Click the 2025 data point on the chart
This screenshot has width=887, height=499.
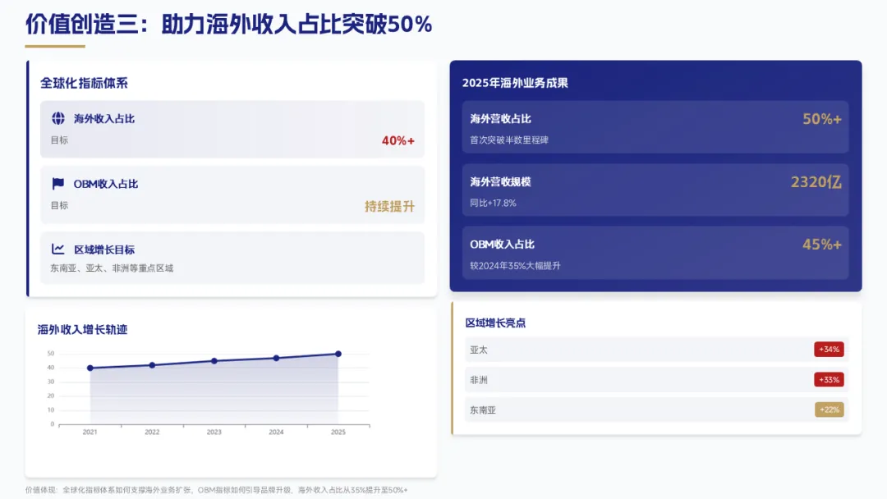338,354
